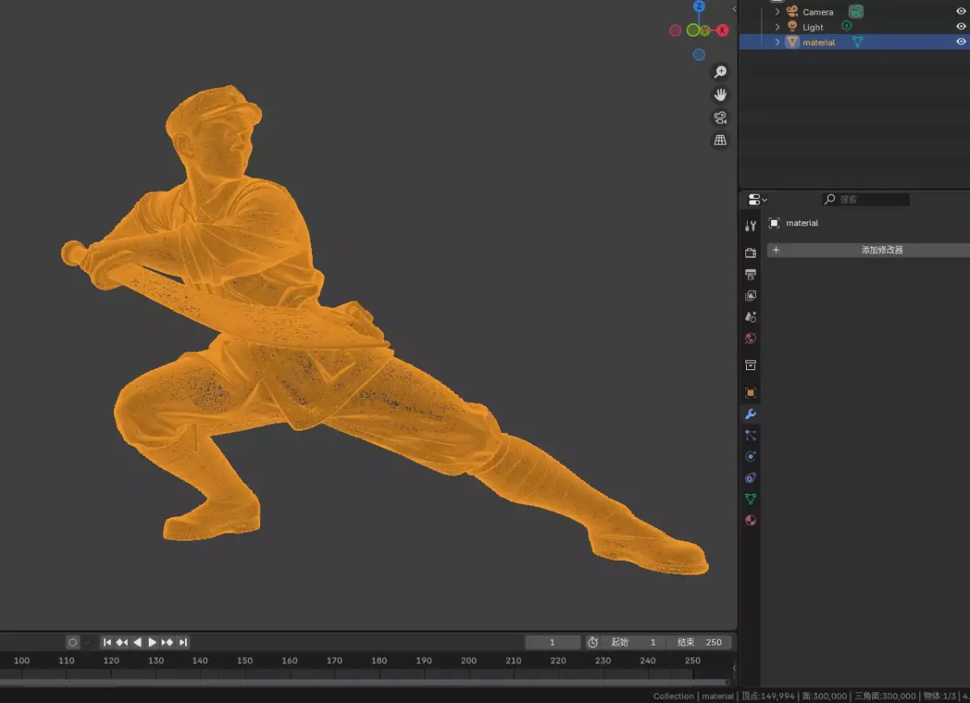Open the properties editor type dropdown
The height and width of the screenshot is (703, 970).
757,200
